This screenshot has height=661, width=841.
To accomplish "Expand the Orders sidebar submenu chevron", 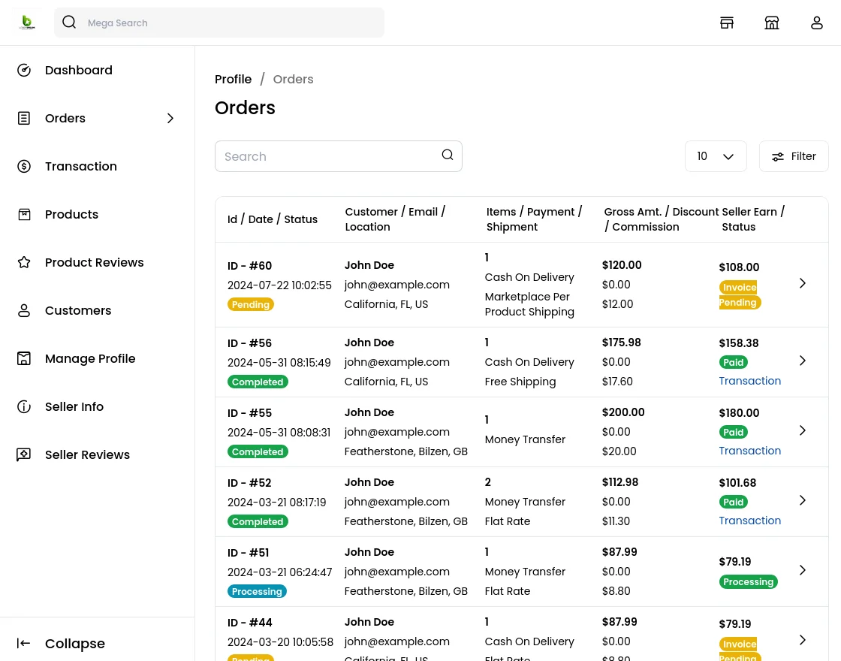I will click(x=170, y=118).
